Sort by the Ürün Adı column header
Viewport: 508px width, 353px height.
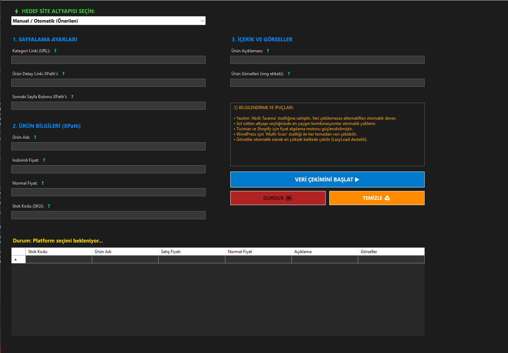tap(125, 252)
